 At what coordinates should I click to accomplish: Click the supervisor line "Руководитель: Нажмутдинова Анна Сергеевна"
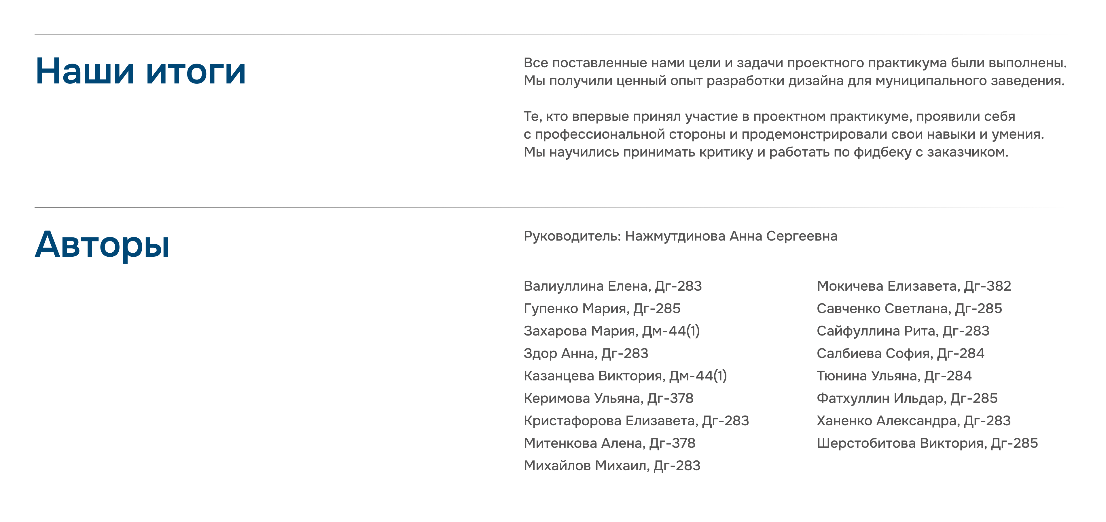click(x=680, y=236)
